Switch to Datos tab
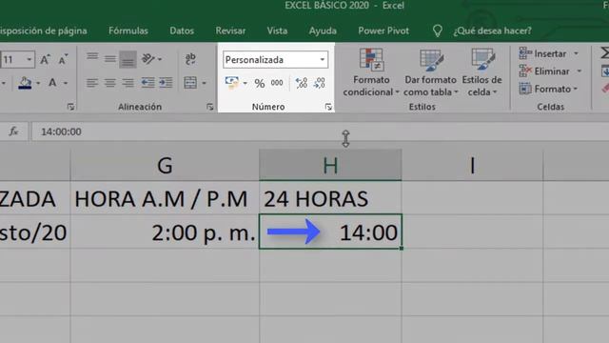This screenshot has height=343, width=609. [182, 30]
